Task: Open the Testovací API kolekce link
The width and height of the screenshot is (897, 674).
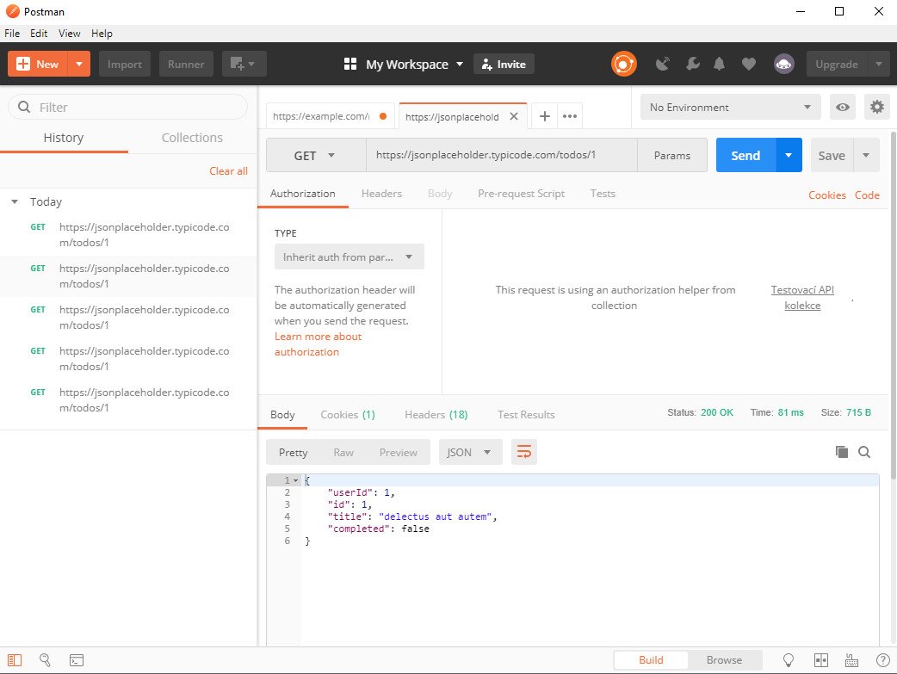Action: pyautogui.click(x=802, y=298)
